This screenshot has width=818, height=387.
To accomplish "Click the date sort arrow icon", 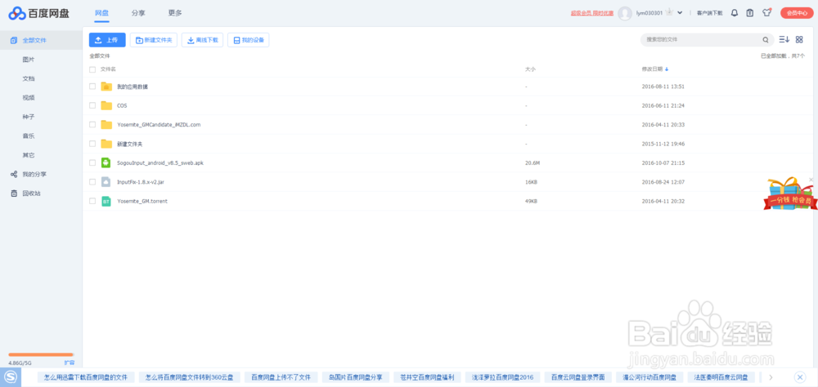I will click(x=667, y=69).
